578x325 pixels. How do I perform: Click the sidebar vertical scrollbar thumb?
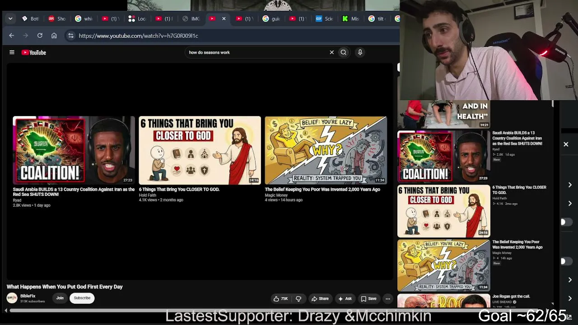point(553,104)
